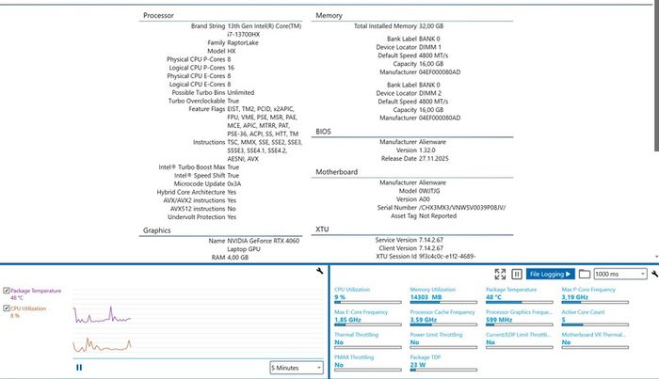Click brand string '13th Gen Intel(R) Core(TM)'

pyautogui.click(x=265, y=26)
